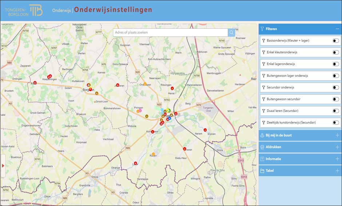Turn on Duaal leren (Secundair) filter
Image resolution: width=342 pixels, height=206 pixels.
click(335, 111)
